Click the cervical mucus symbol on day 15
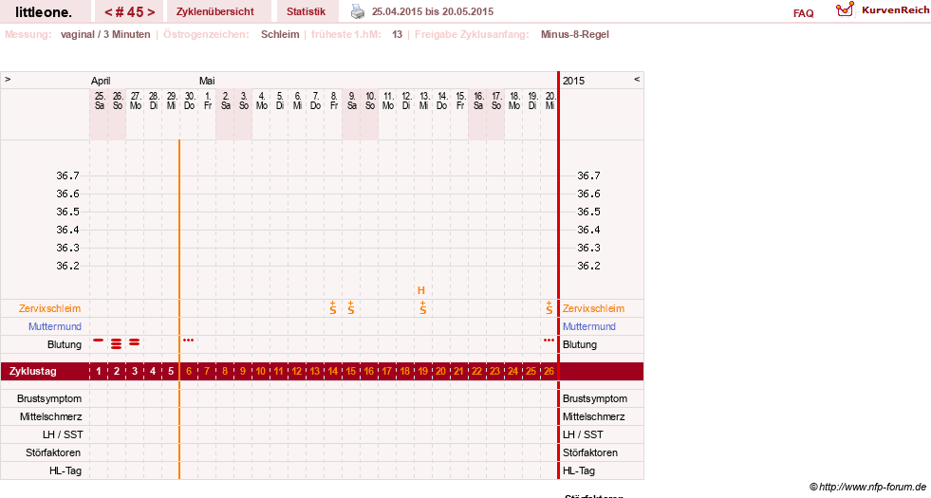 (351, 307)
